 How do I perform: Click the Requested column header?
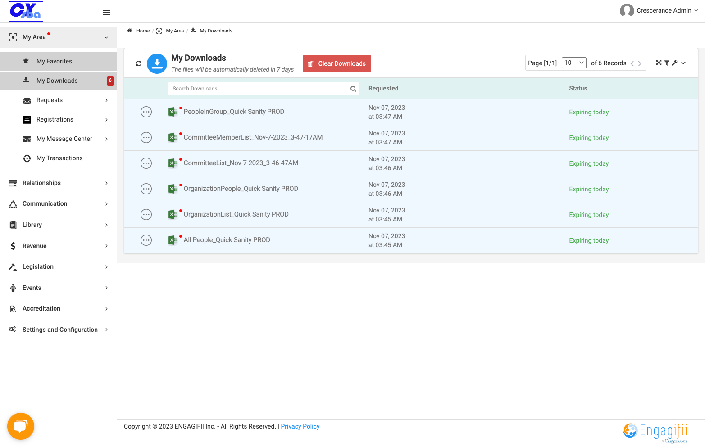(x=383, y=88)
